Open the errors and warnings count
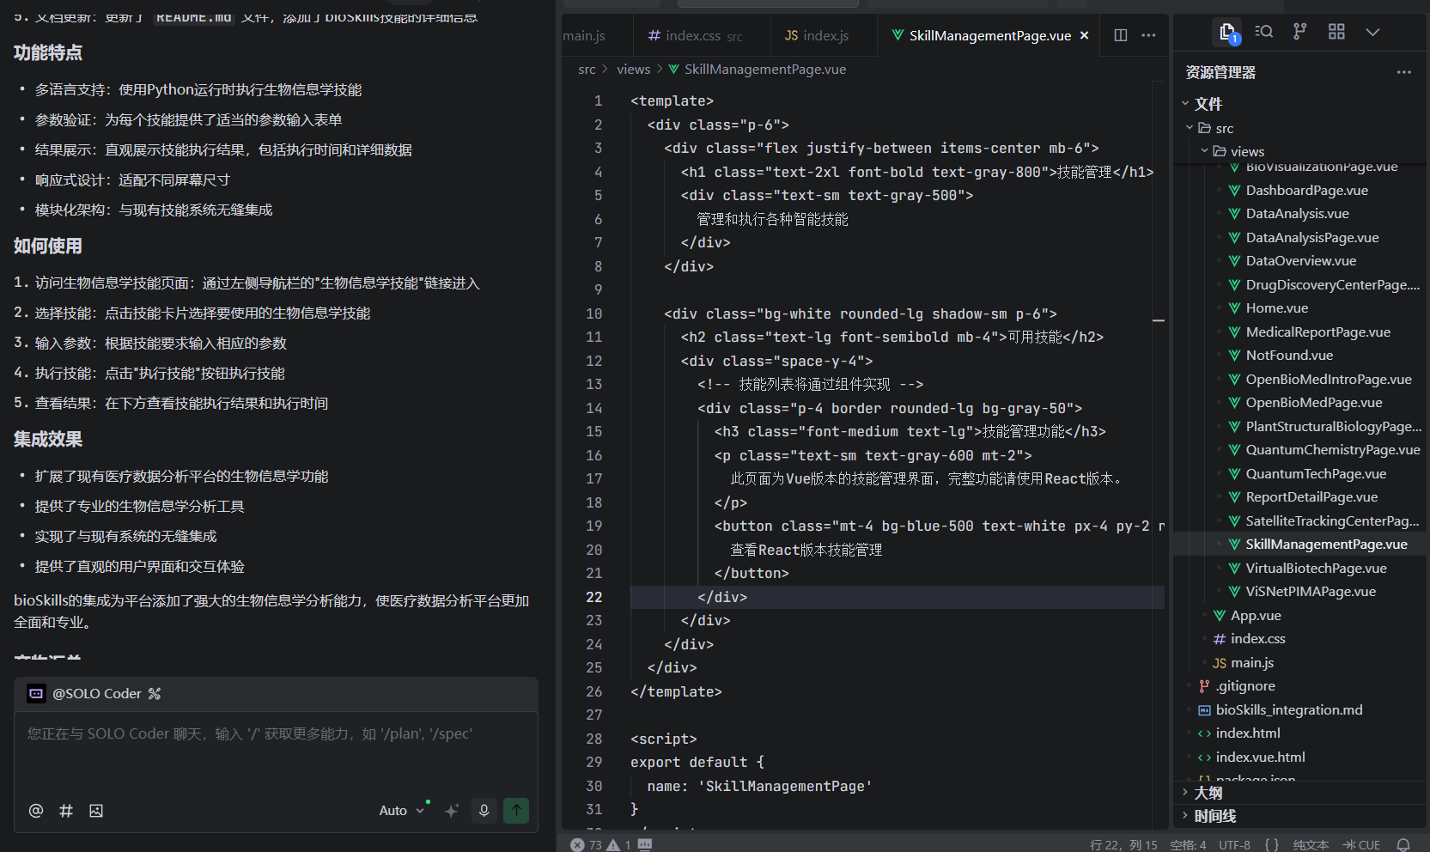This screenshot has height=852, width=1430. click(600, 845)
